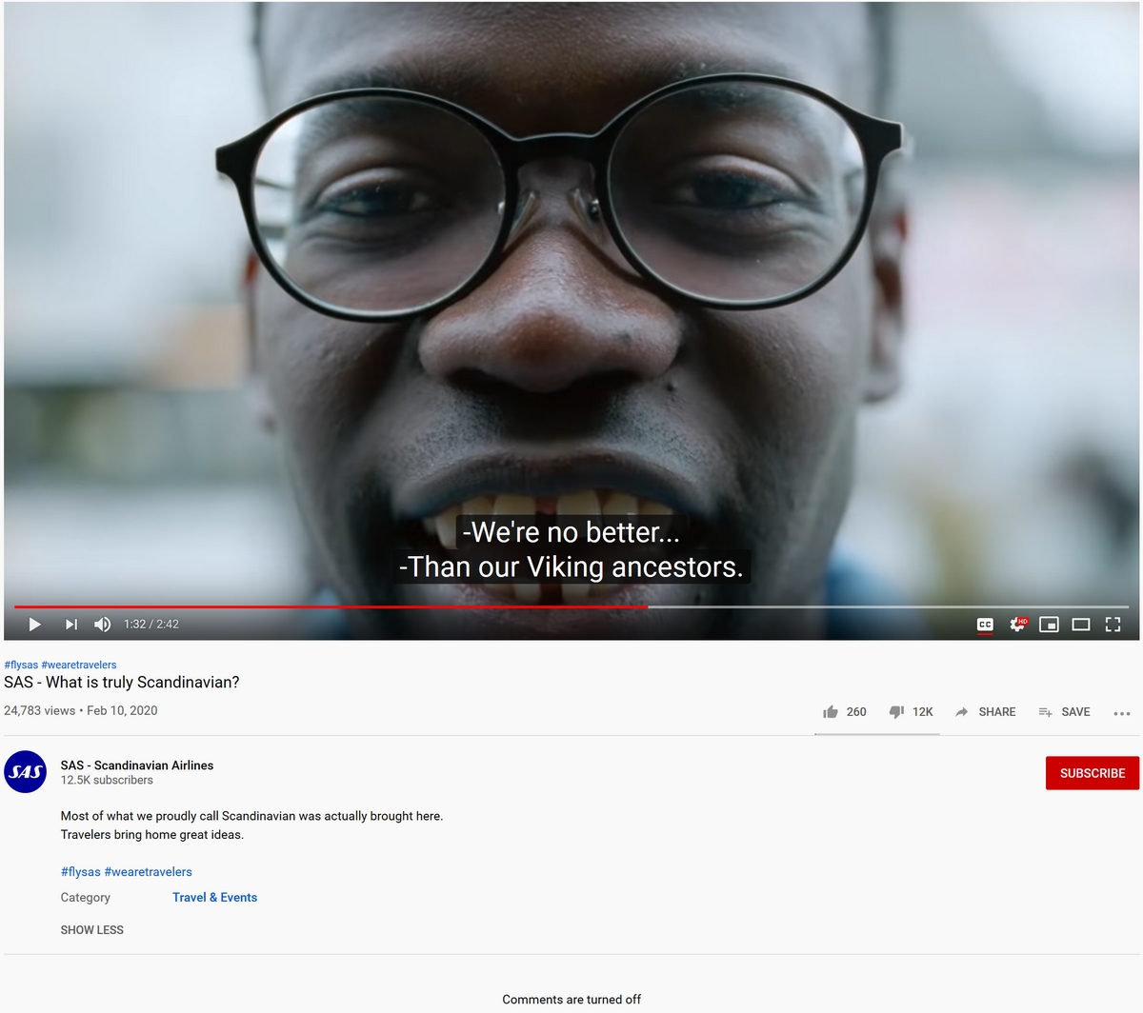This screenshot has height=1013, width=1143.
Task: Open SAS - Scandinavian Airlines channel name
Action: click(137, 765)
